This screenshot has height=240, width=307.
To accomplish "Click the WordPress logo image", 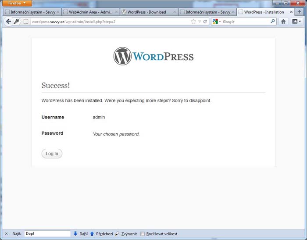I will 153,56.
